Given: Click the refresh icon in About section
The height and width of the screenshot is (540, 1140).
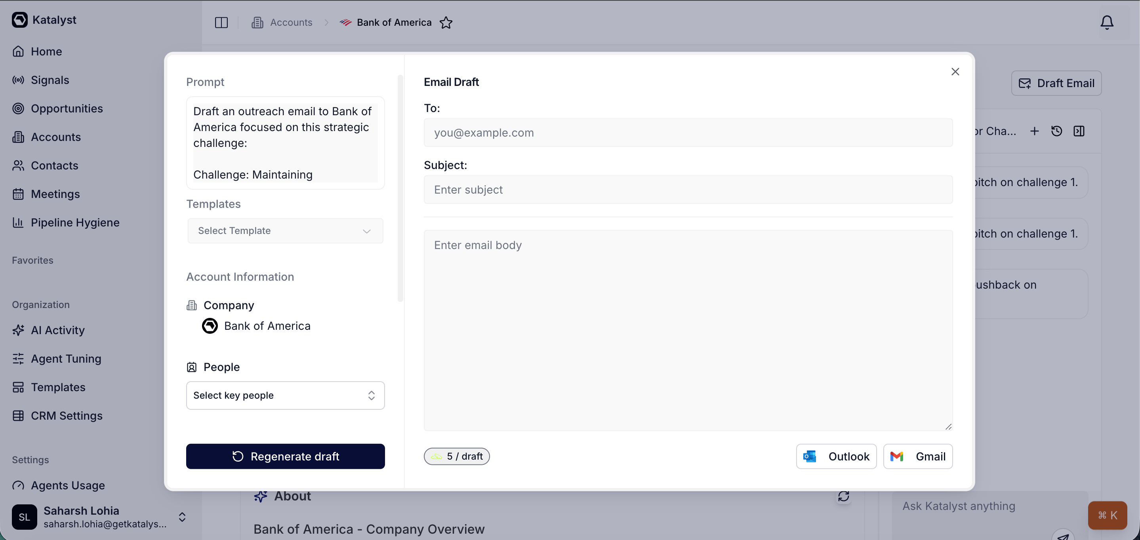Looking at the screenshot, I should (843, 496).
